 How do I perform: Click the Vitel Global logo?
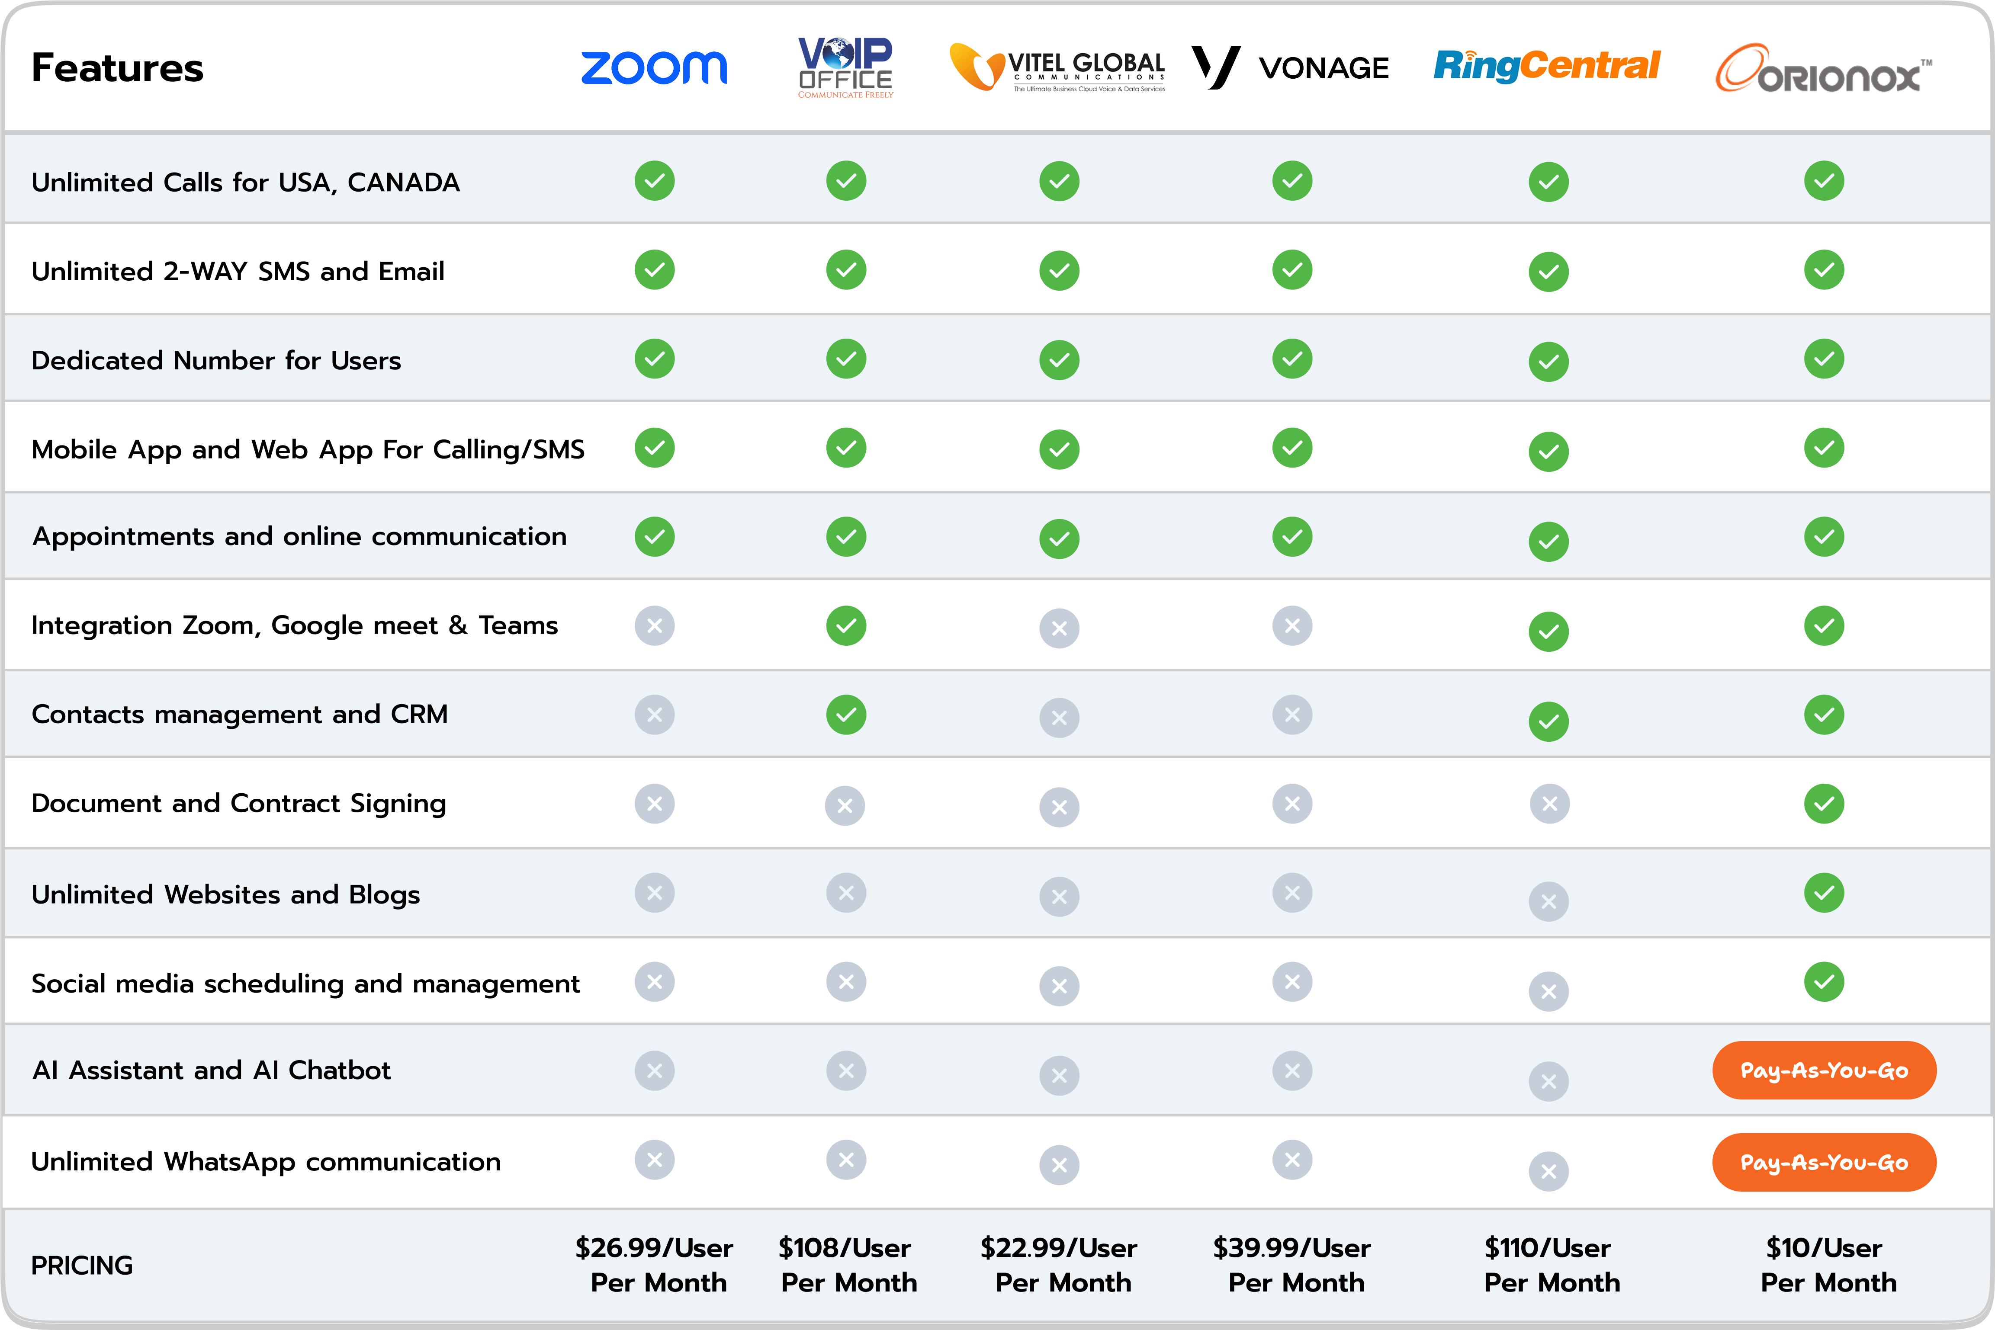(x=1057, y=67)
